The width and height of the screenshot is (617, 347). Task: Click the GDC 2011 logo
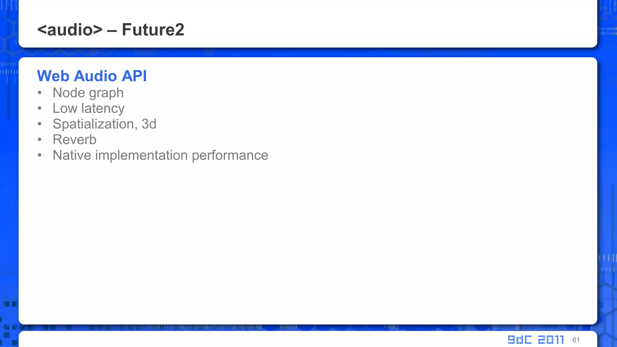[536, 339]
